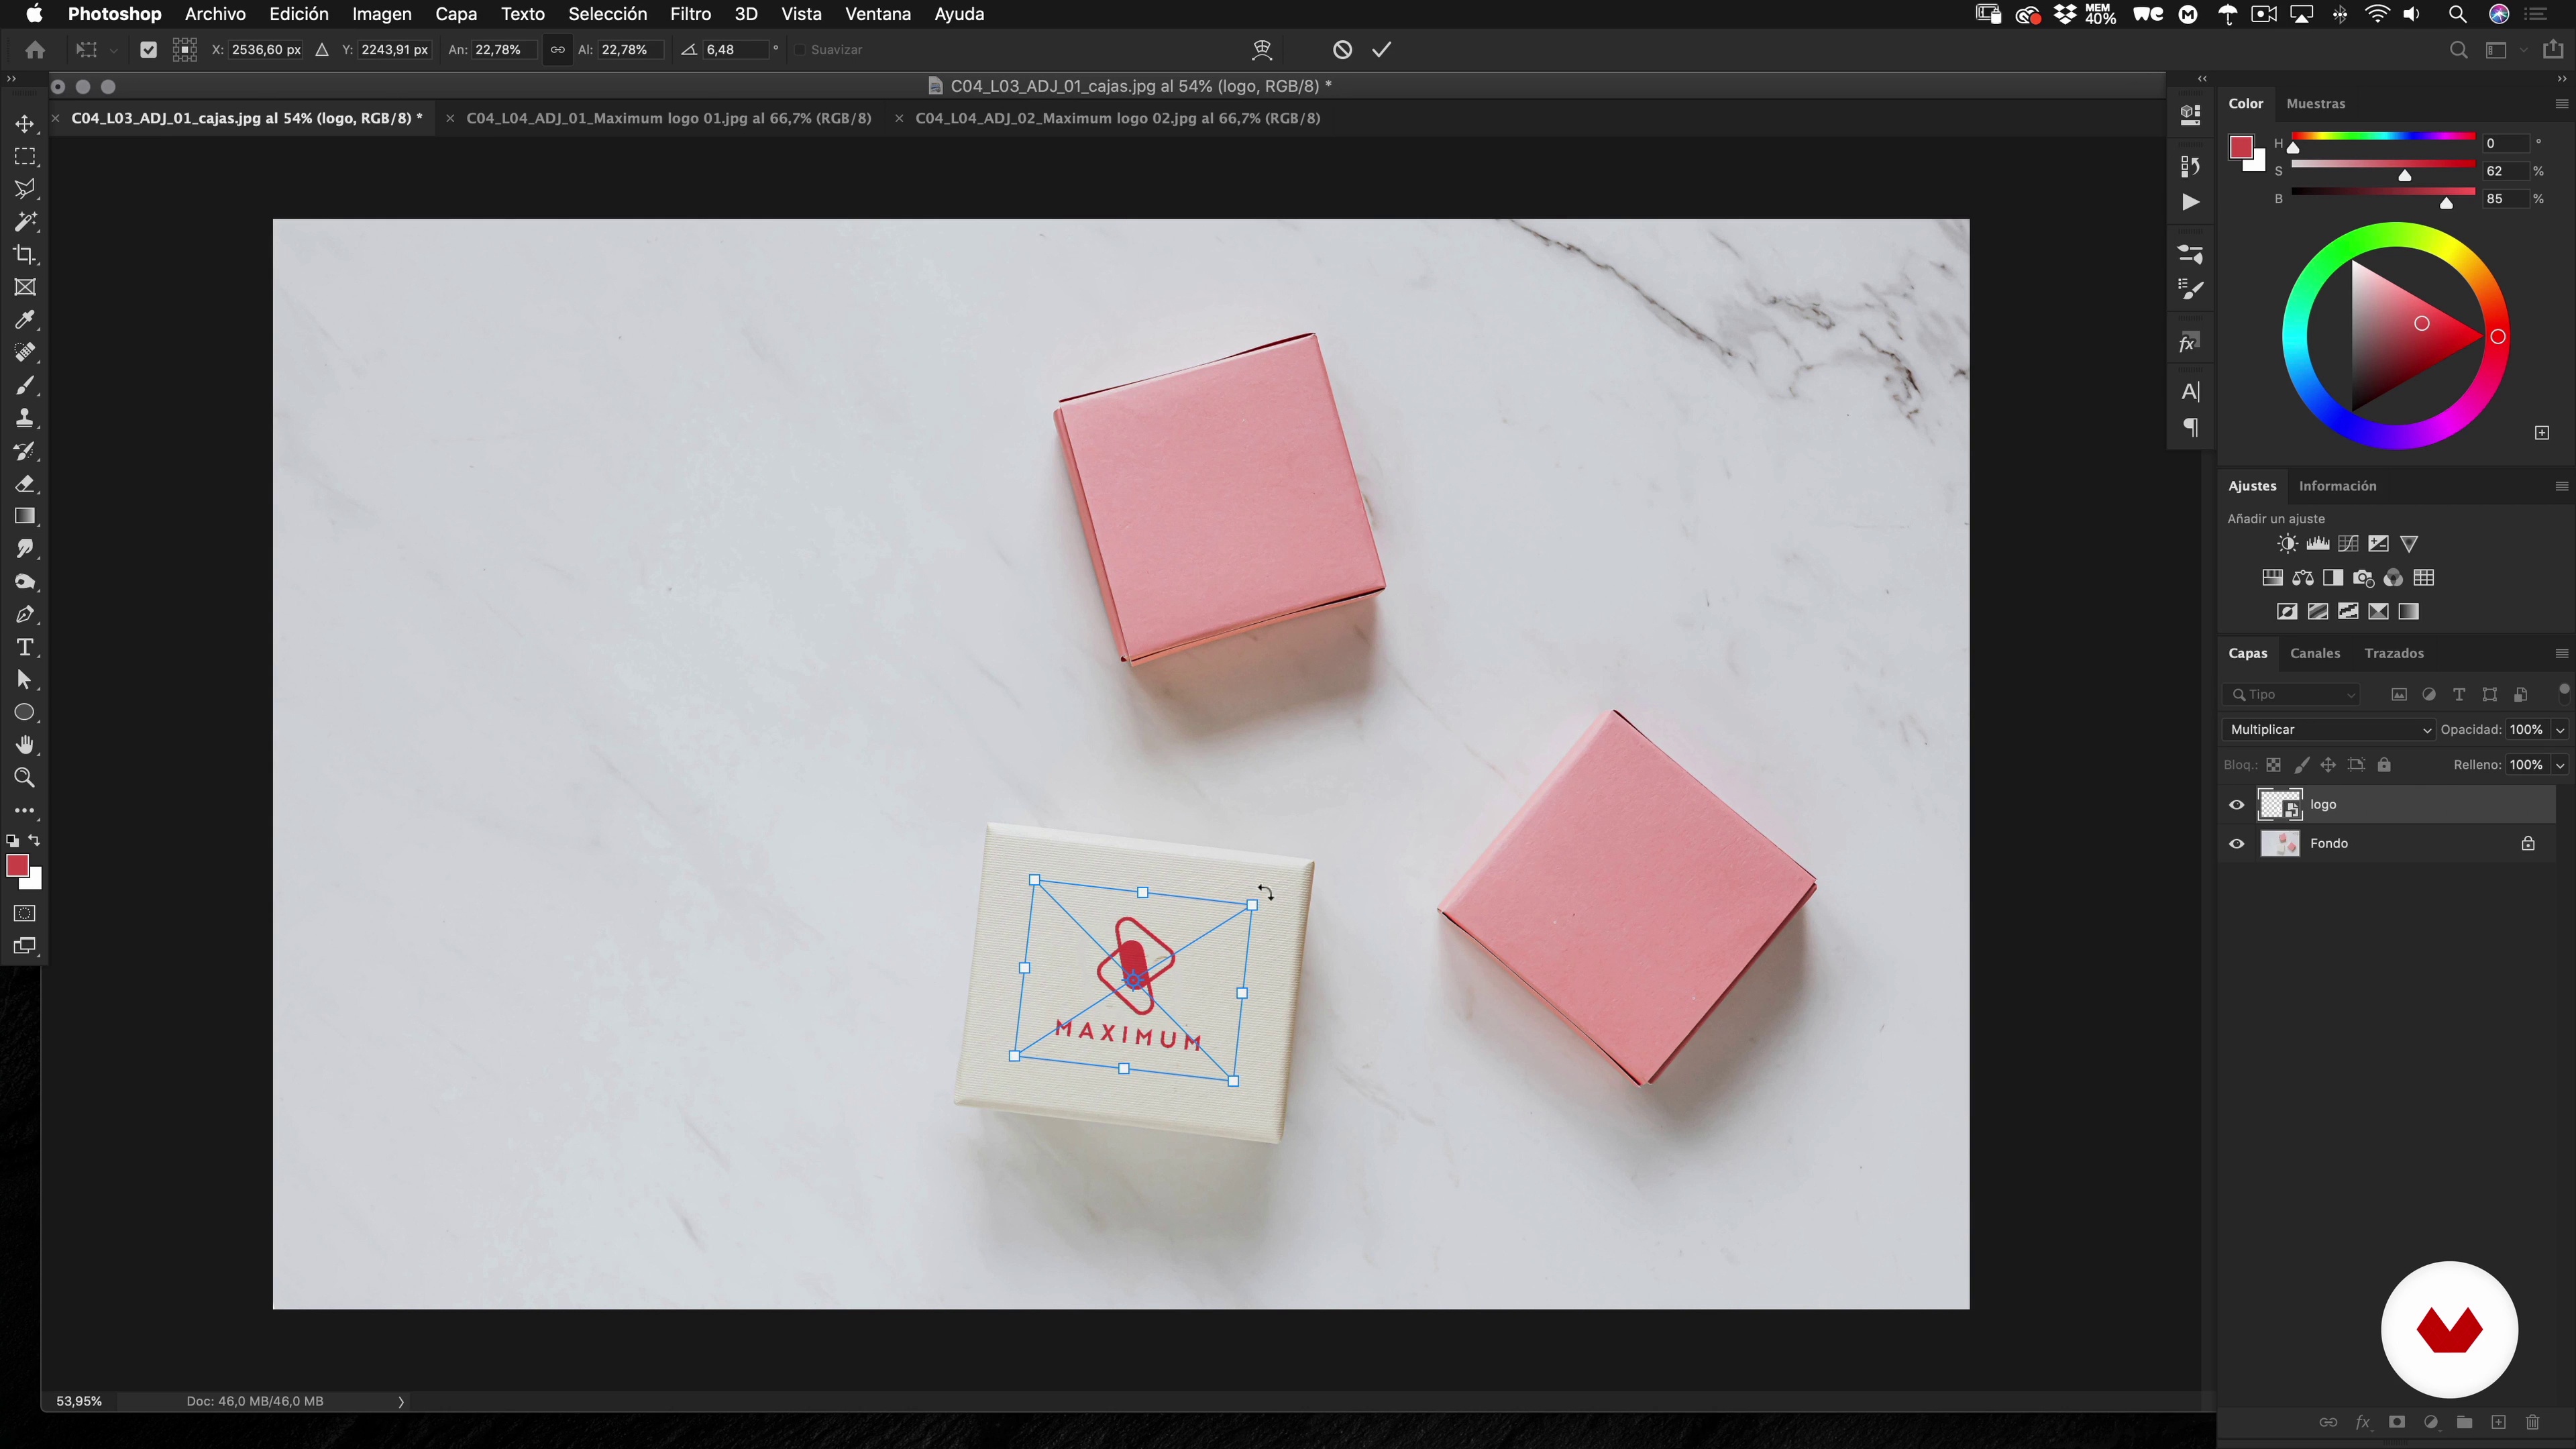This screenshot has width=2576, height=1449.
Task: Toggle relative positioning triangle for reference point
Action: (x=322, y=50)
